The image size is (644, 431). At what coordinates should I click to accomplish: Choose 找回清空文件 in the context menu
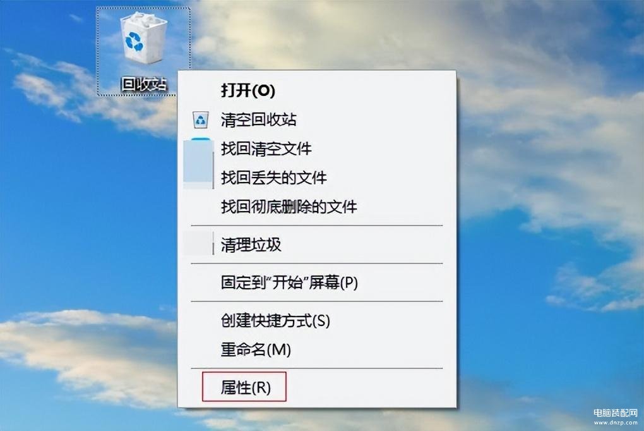pos(266,149)
